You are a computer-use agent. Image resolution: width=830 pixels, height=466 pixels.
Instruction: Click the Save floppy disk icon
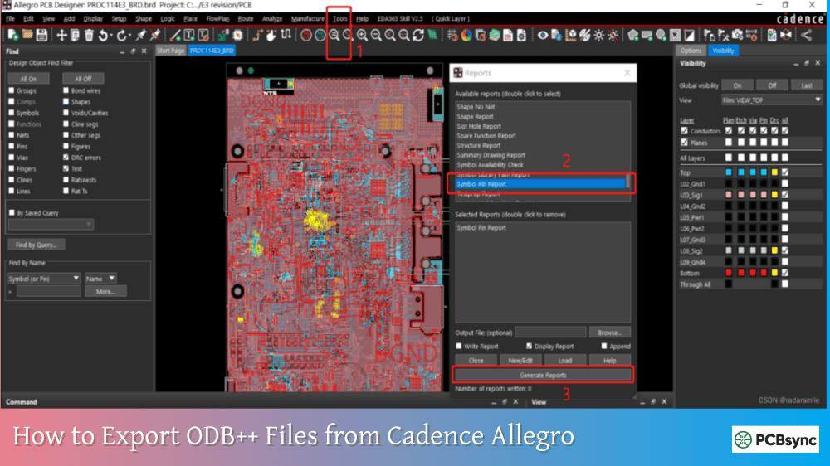coord(41,35)
